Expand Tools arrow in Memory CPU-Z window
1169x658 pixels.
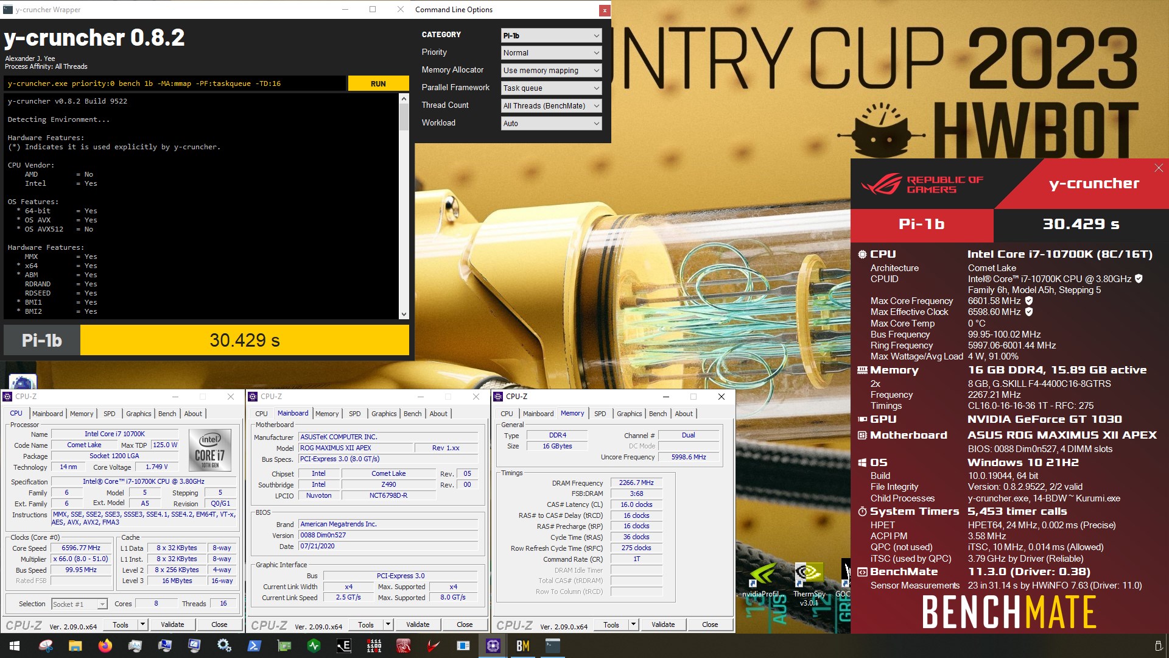click(x=633, y=624)
